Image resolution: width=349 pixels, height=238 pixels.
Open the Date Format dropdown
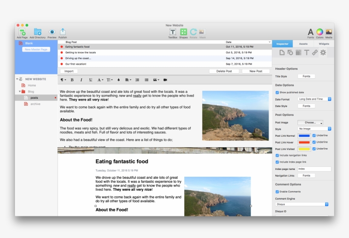coord(314,99)
